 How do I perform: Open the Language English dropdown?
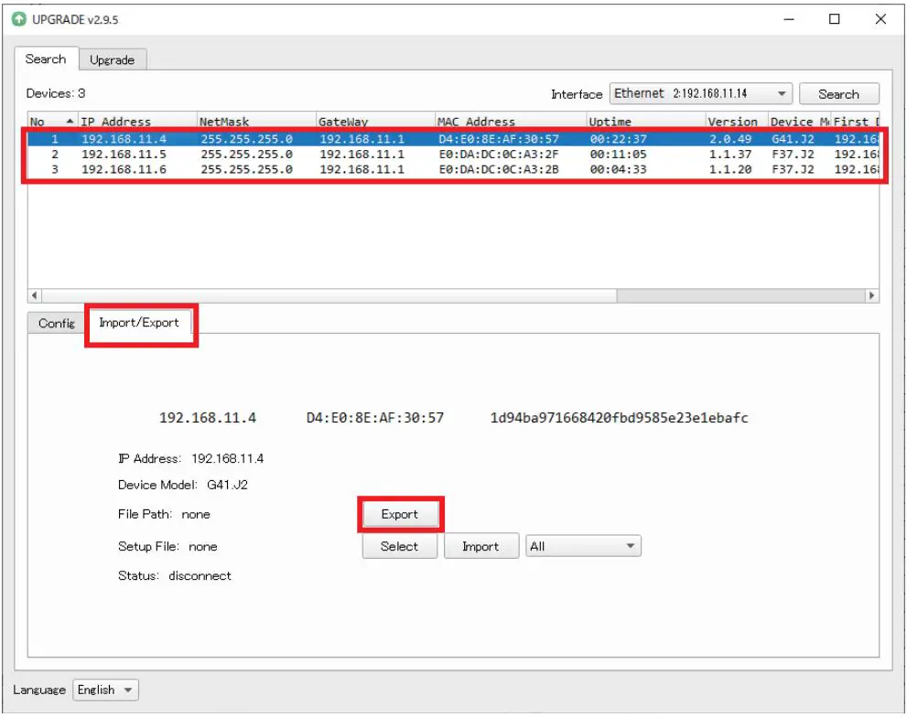105,690
